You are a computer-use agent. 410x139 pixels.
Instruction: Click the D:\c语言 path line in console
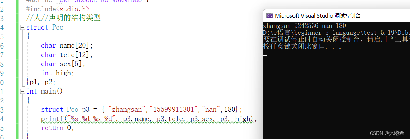[336, 33]
